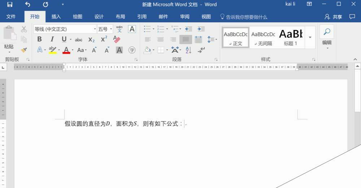Select the Format Painter brush

[24, 50]
